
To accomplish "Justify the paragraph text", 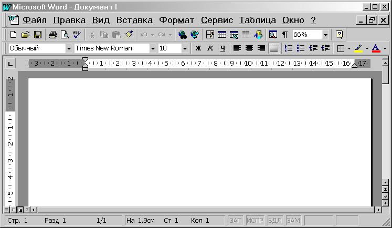I will click(274, 48).
